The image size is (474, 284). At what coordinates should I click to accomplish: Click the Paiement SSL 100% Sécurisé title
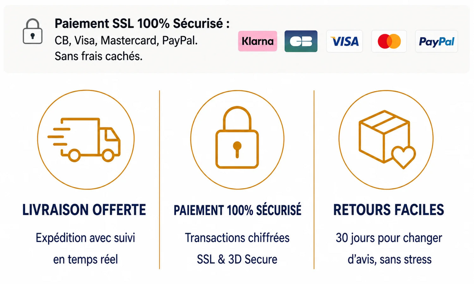(x=142, y=24)
